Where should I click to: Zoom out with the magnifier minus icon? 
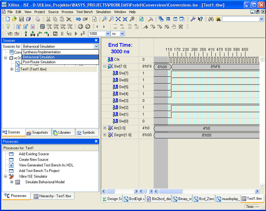tap(111, 19)
